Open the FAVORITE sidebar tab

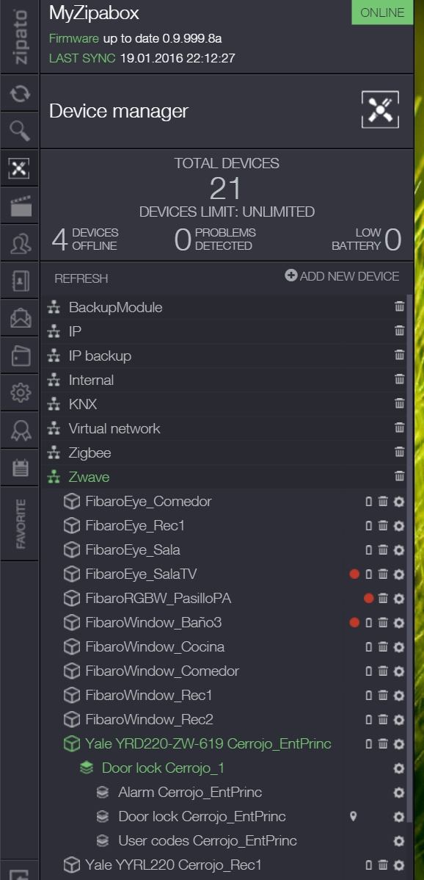click(x=20, y=524)
